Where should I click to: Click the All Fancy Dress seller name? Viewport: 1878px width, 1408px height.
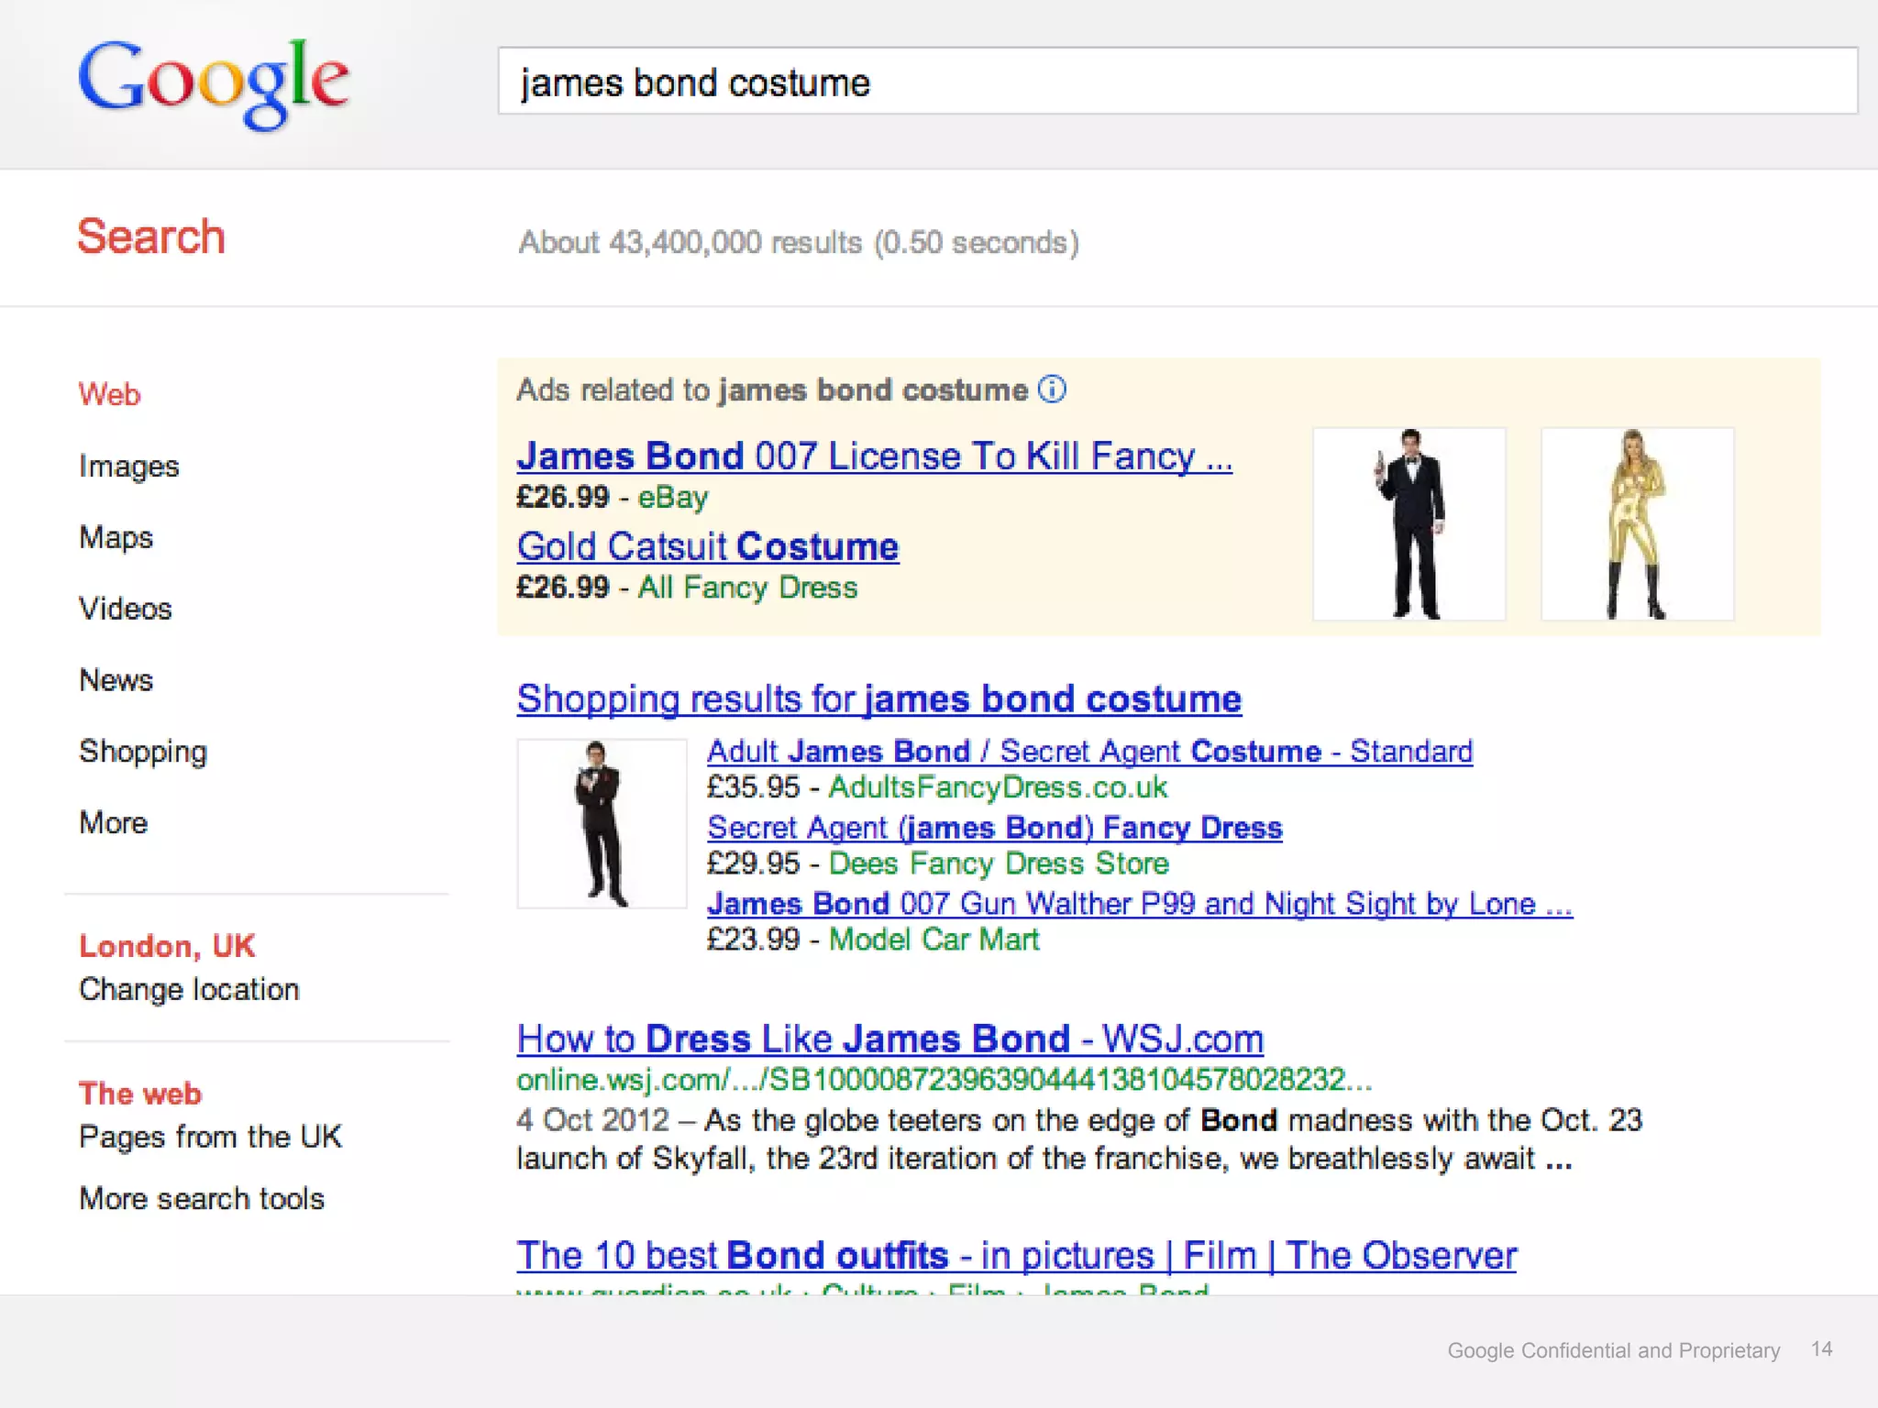(x=747, y=588)
